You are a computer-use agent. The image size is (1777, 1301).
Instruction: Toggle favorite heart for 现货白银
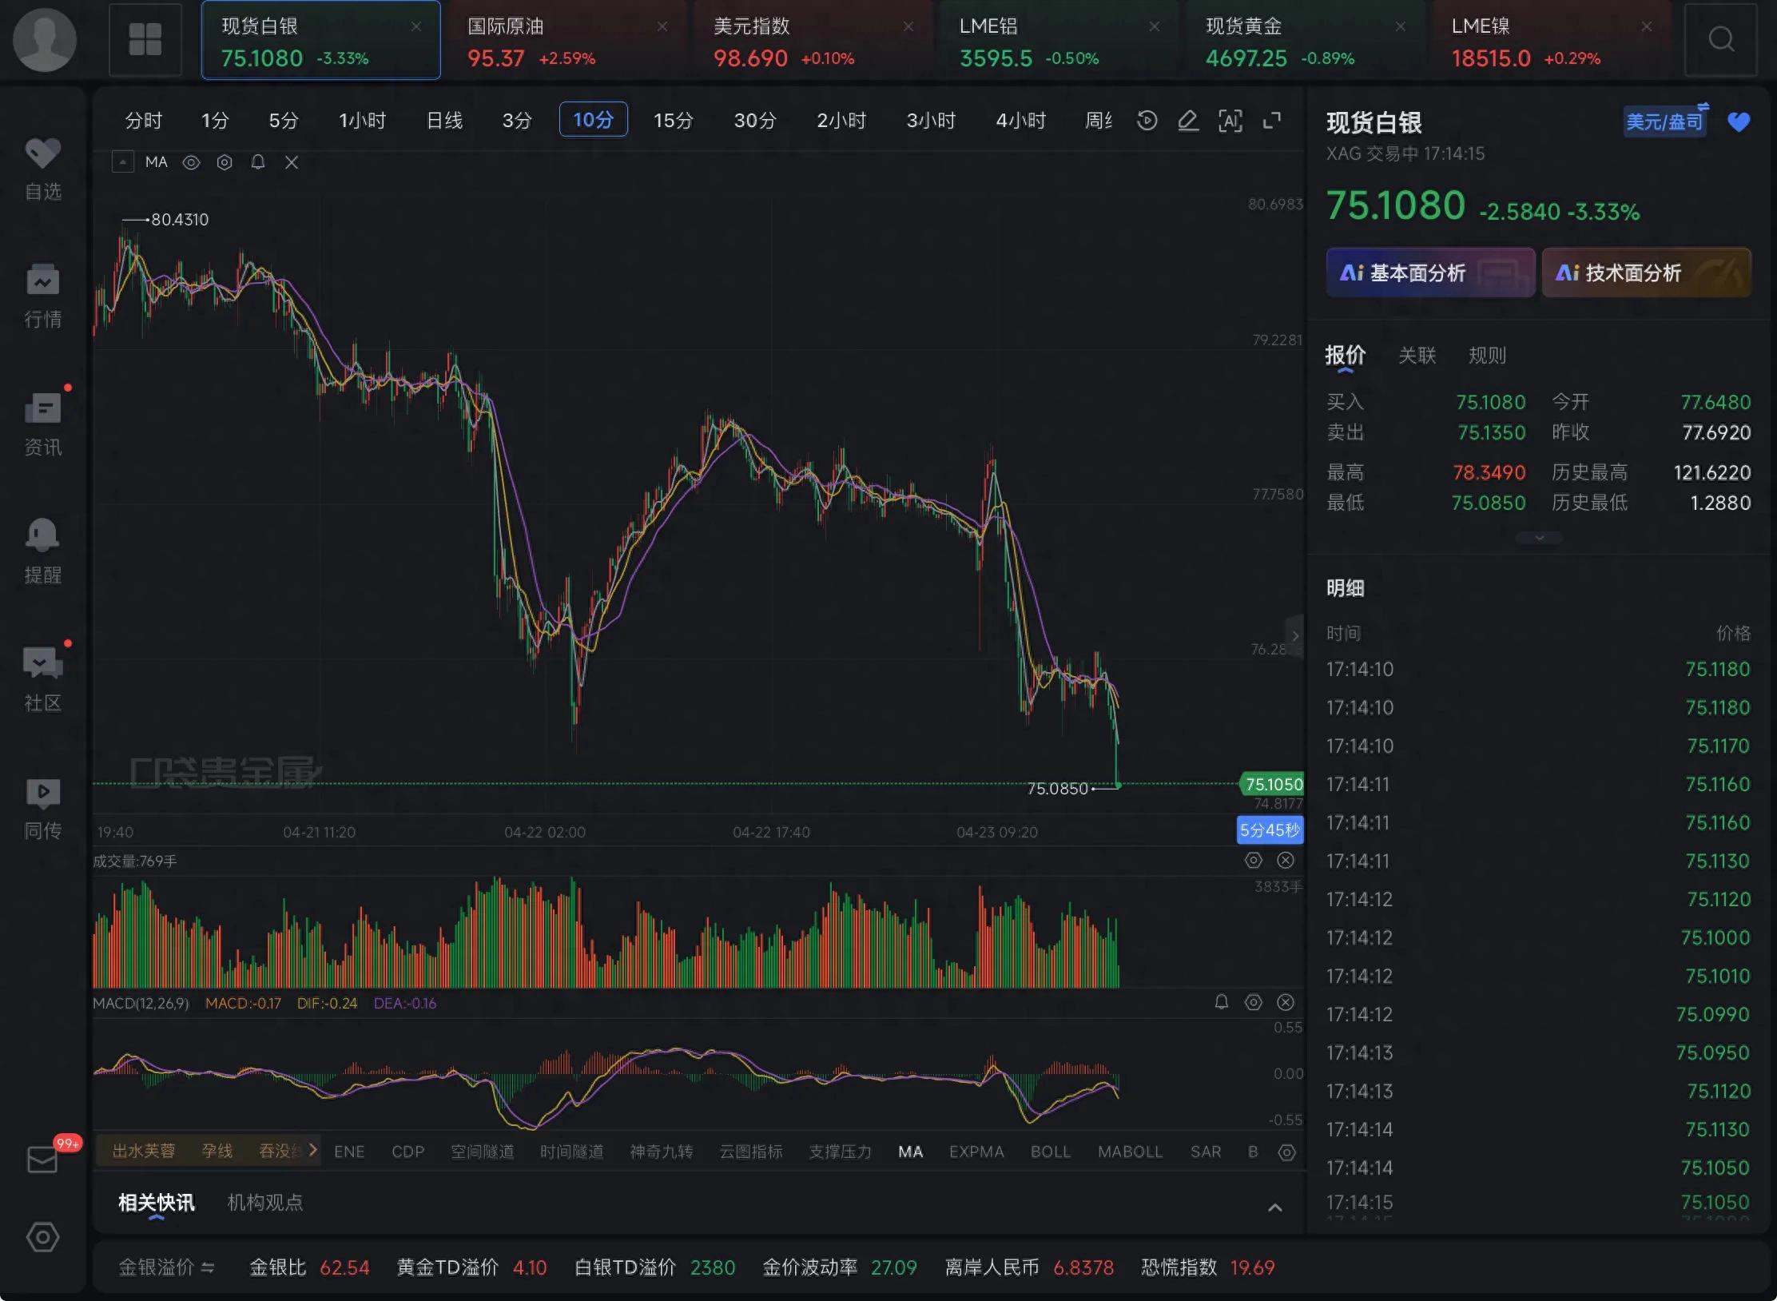[1739, 121]
